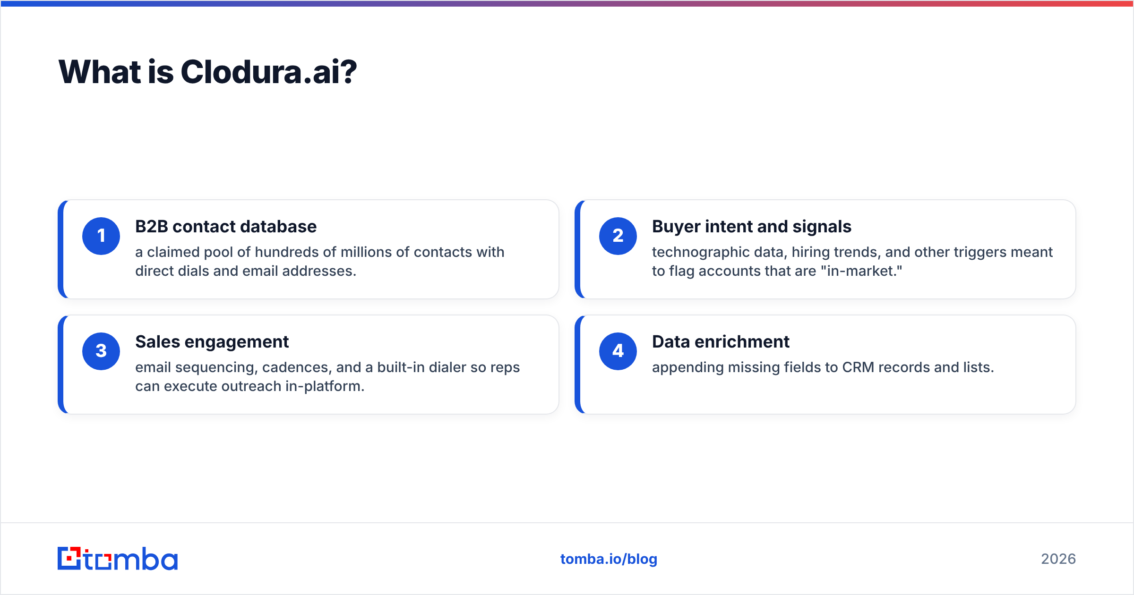
Task: Click the number 2 circle badge
Action: pyautogui.click(x=618, y=236)
